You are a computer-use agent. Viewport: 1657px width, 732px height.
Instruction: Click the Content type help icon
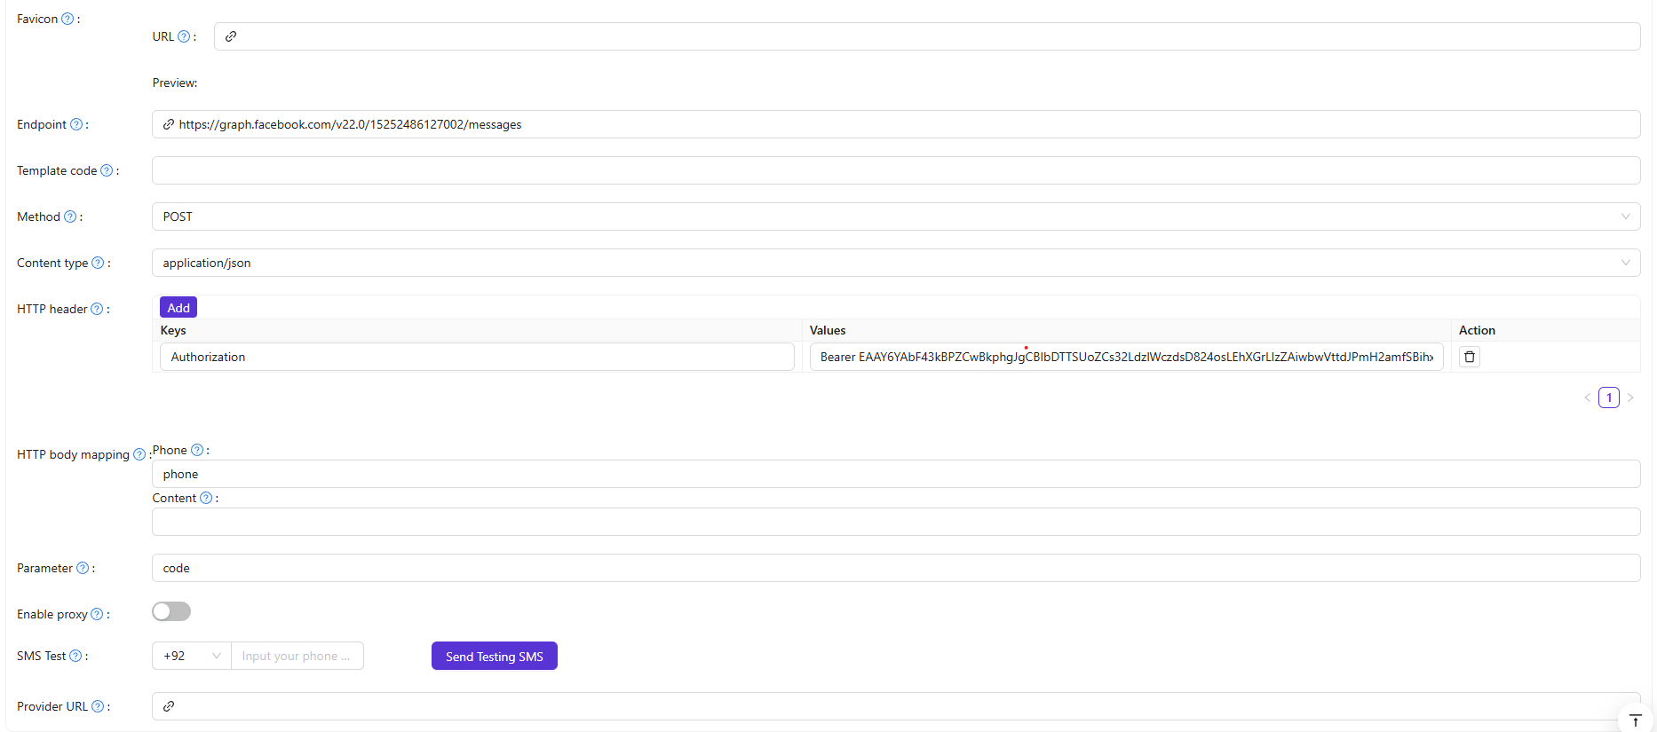click(x=98, y=263)
